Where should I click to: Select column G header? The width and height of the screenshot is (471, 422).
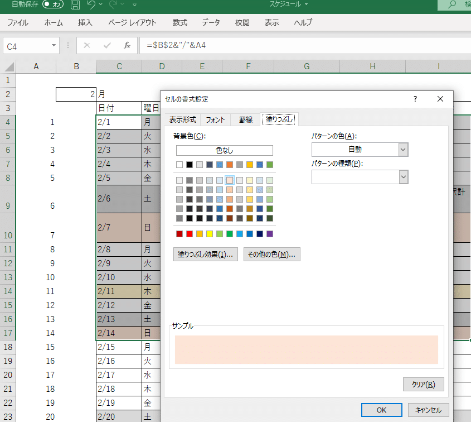(x=307, y=66)
